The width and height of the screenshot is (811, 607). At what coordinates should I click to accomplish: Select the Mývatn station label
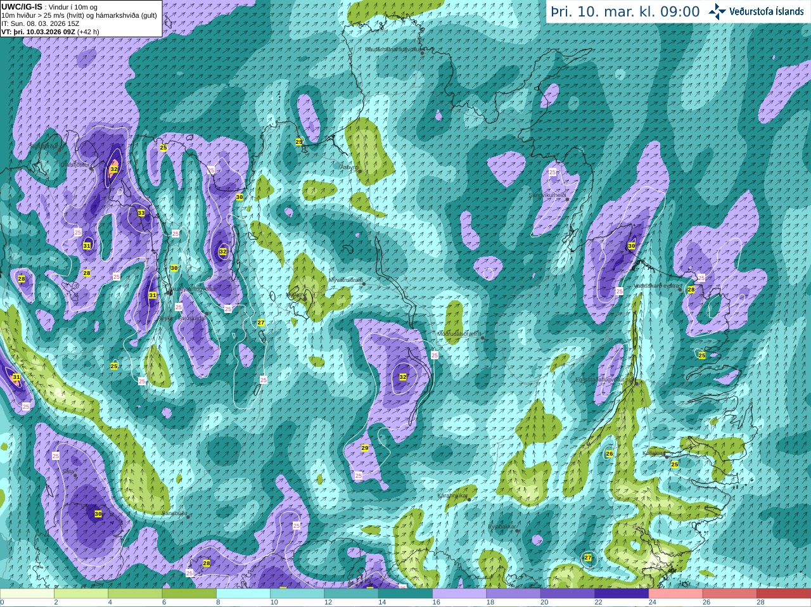pyautogui.click(x=295, y=295)
